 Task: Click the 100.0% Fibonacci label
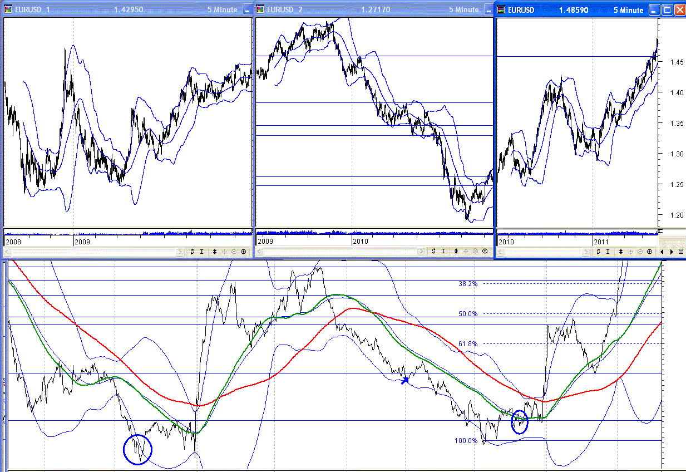click(x=466, y=441)
